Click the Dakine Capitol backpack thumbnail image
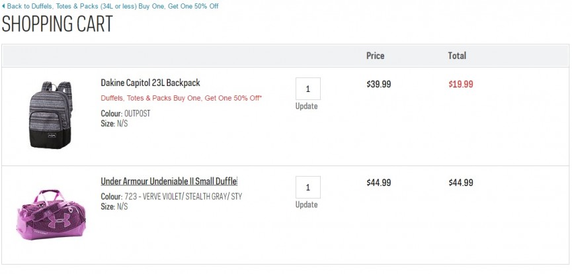572x274 pixels. 51,114
